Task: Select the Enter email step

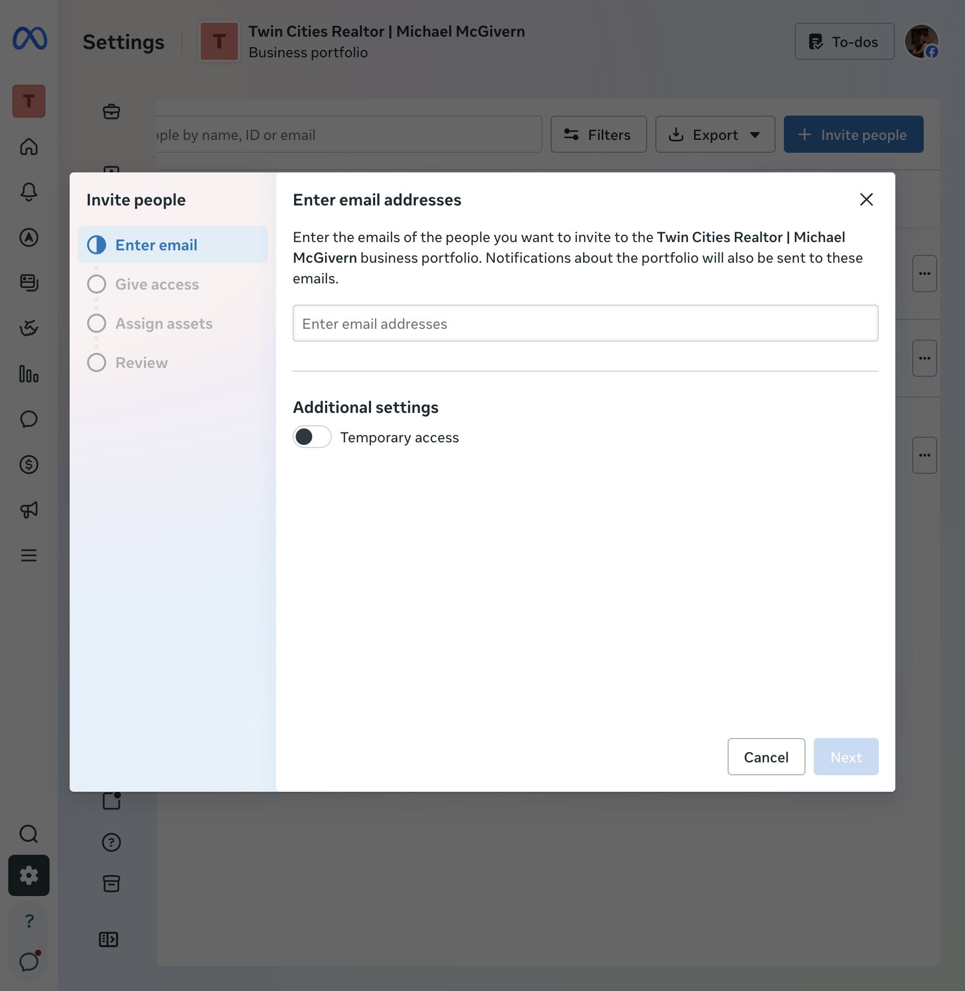Action: click(x=173, y=245)
